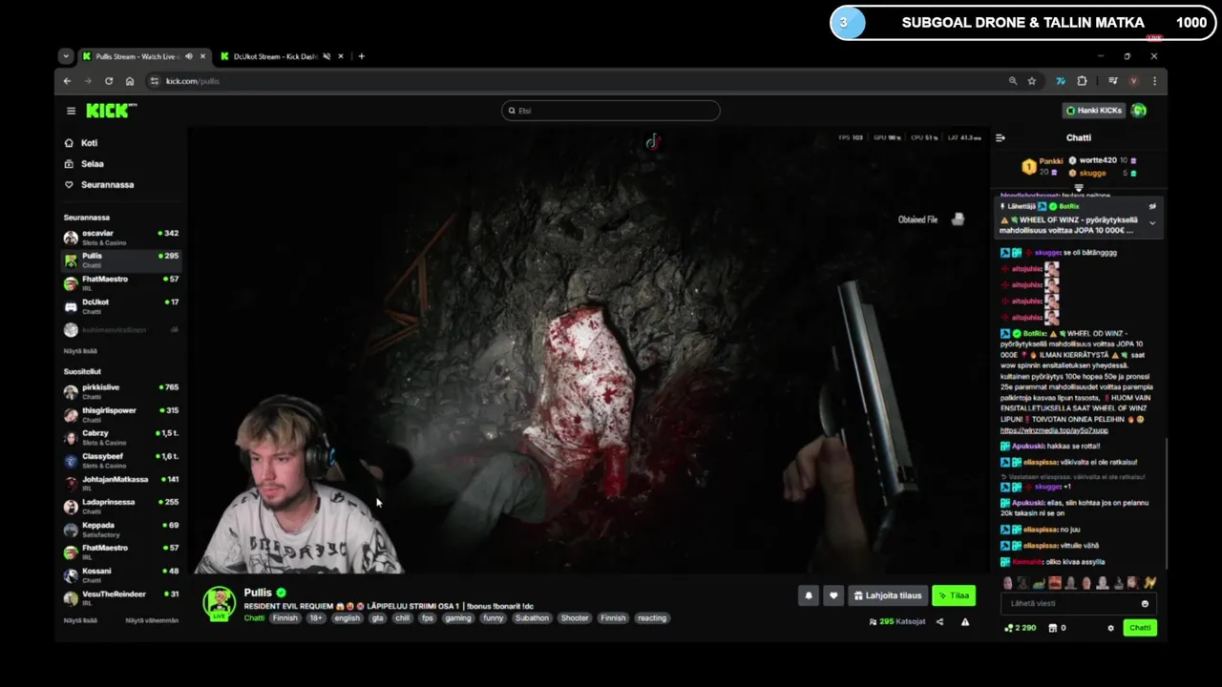This screenshot has height=687, width=1222.
Task: Open the tab search dropdown
Action: coord(66,56)
